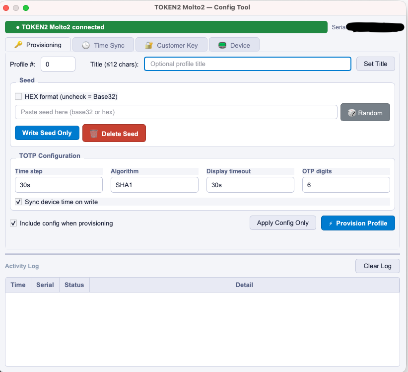Screen dimensions: 408x372
Task: Open the Display timeout dropdown
Action: [x=250, y=185]
